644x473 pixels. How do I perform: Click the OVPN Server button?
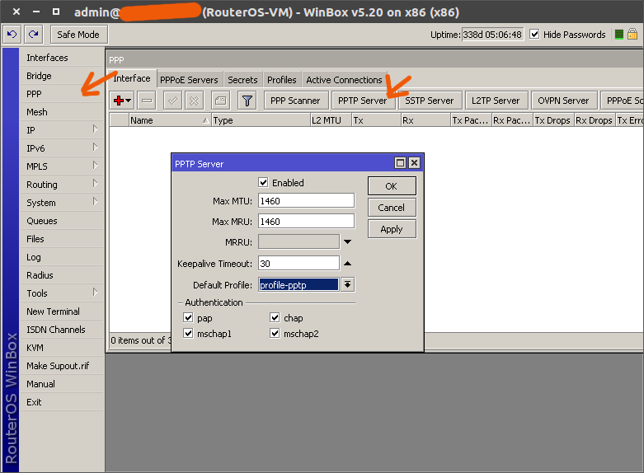pyautogui.click(x=563, y=101)
